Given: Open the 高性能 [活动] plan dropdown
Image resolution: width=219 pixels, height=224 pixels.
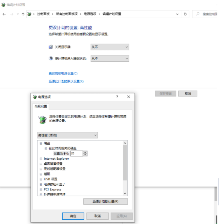Looking at the screenshot, I should [x=67, y=135].
